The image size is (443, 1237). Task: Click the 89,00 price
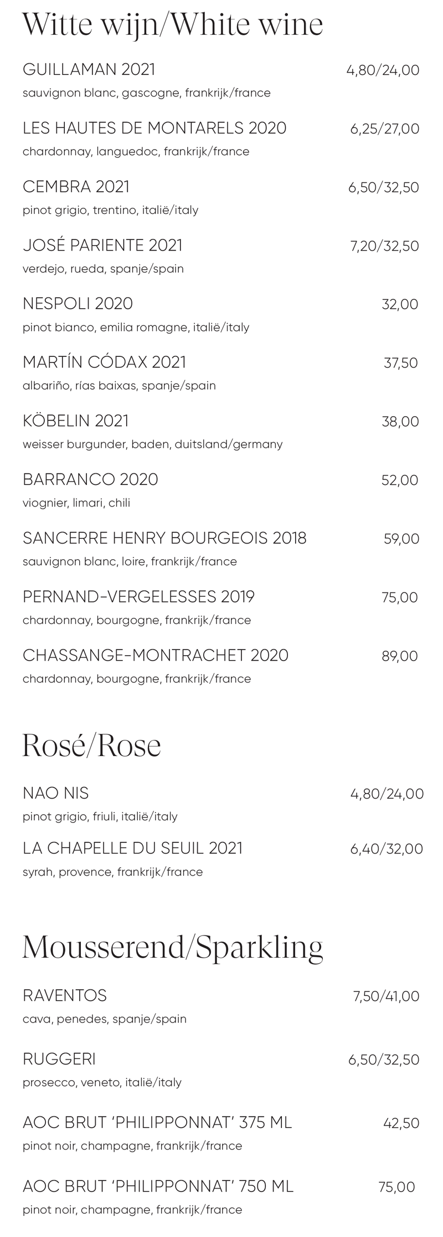click(400, 656)
